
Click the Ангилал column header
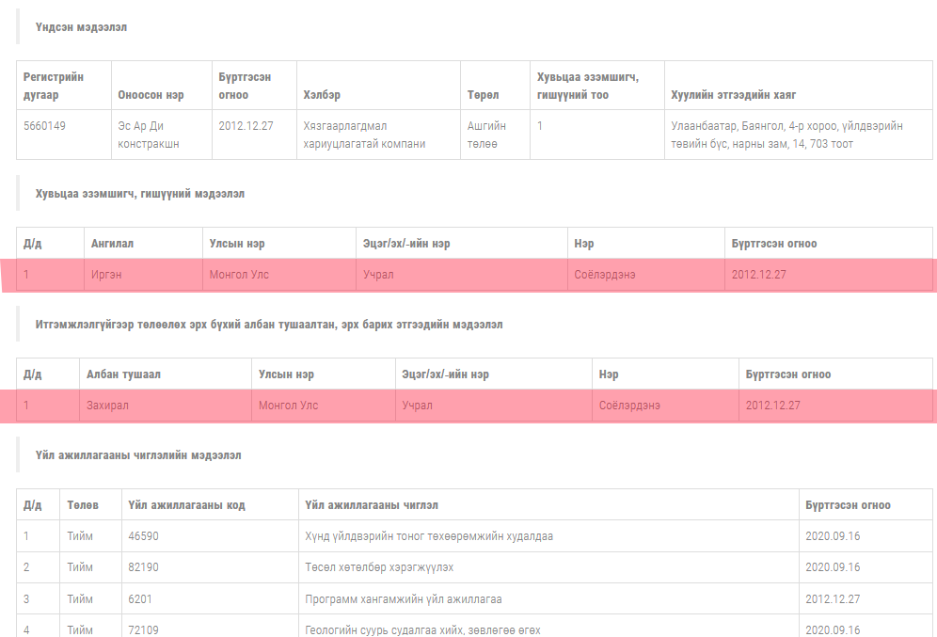[112, 243]
